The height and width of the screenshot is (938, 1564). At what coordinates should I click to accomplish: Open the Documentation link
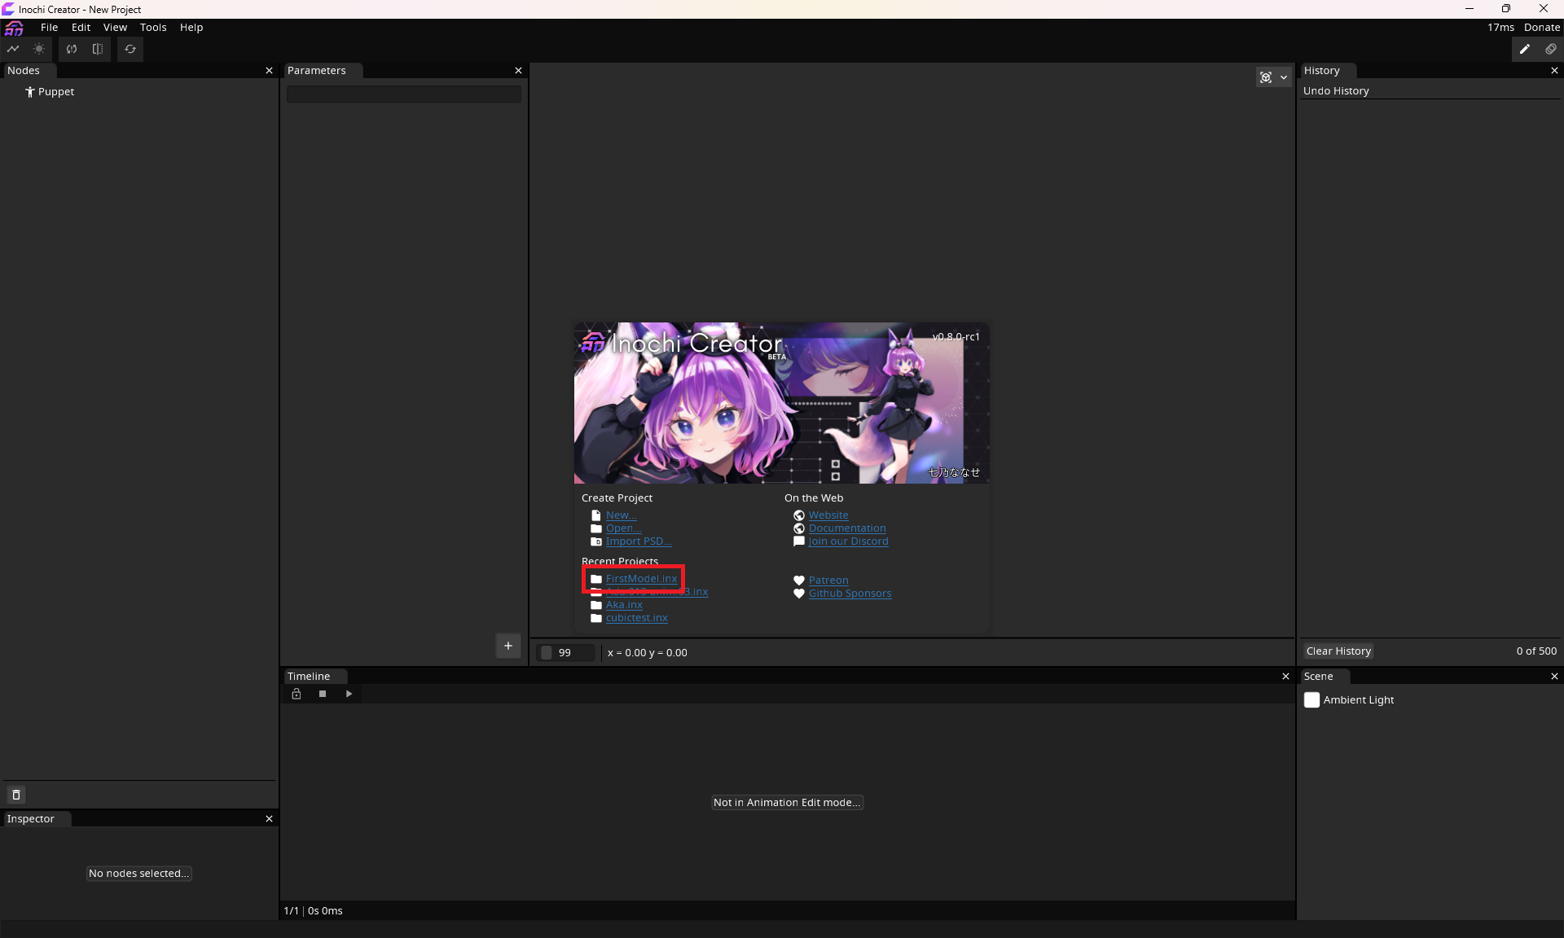coord(847,528)
